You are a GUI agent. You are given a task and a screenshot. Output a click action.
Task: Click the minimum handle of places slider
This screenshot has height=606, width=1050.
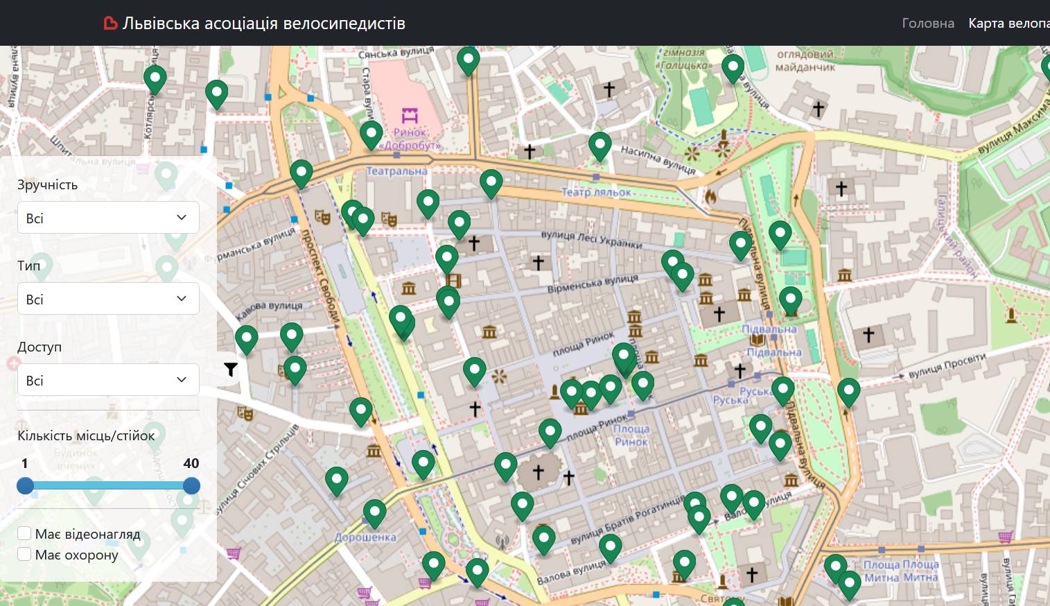click(25, 485)
